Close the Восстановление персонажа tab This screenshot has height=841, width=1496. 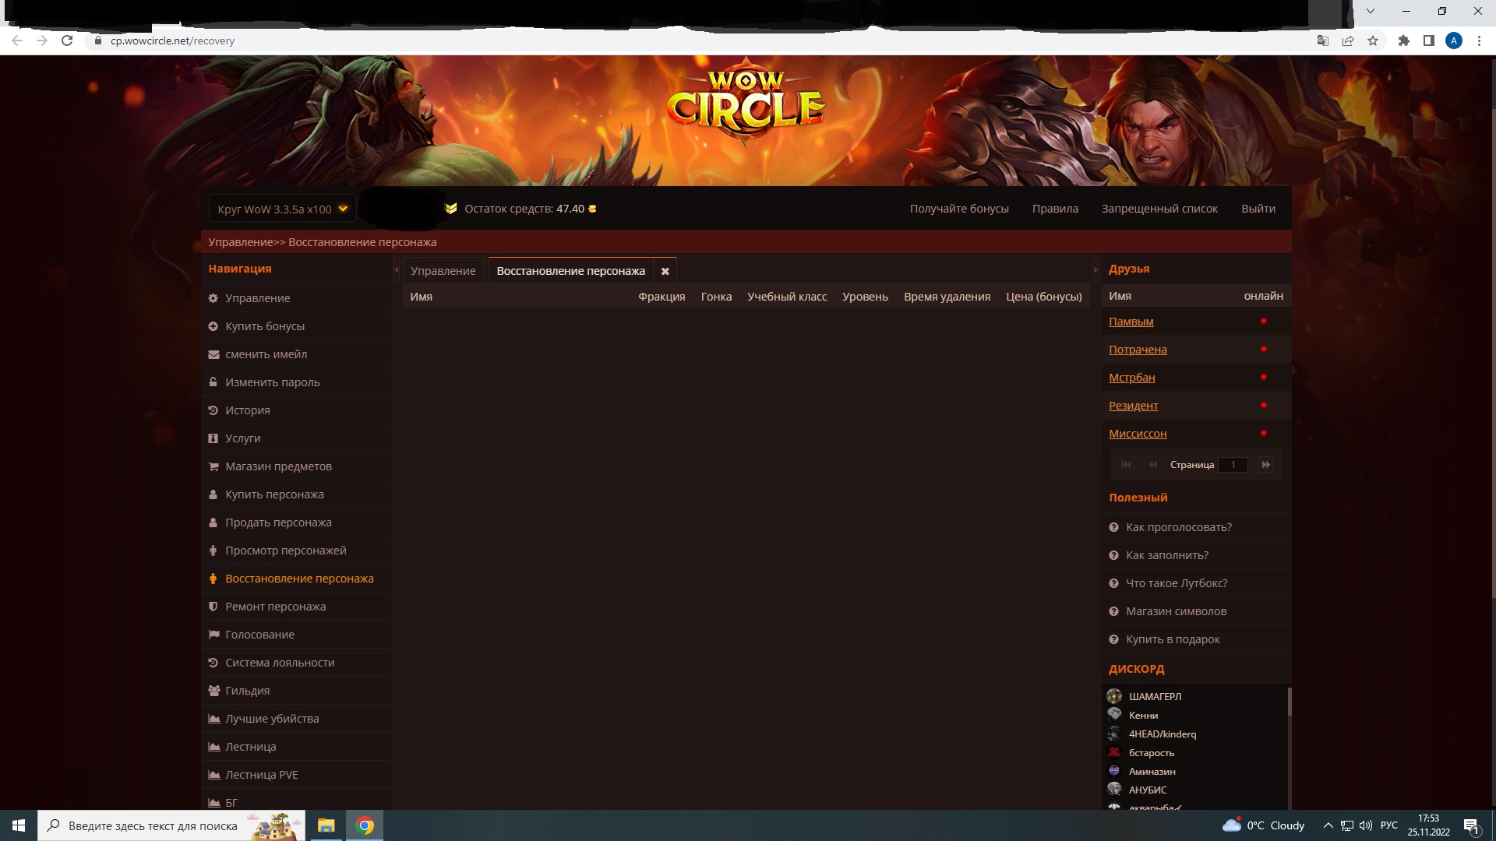665,271
